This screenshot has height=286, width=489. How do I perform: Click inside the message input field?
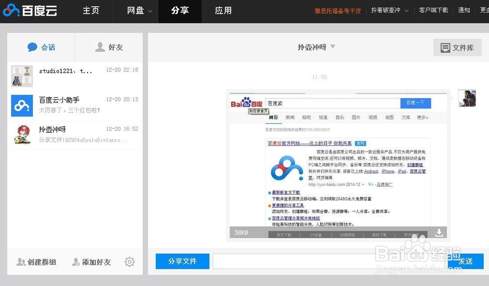[x=318, y=261]
